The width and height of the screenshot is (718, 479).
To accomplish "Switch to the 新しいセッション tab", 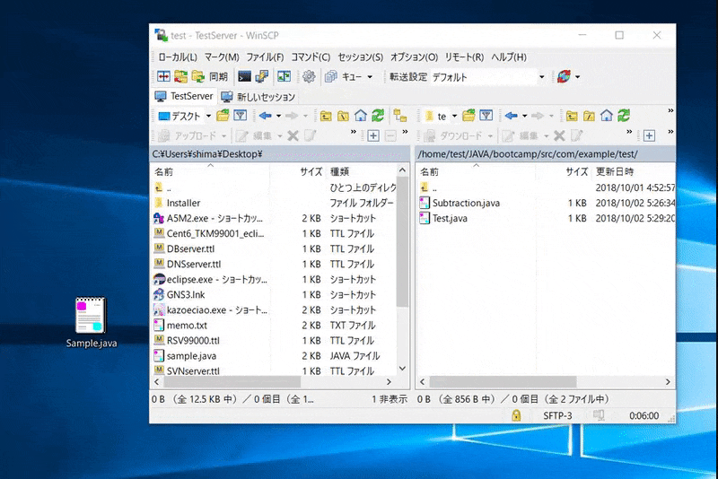I will [x=258, y=96].
